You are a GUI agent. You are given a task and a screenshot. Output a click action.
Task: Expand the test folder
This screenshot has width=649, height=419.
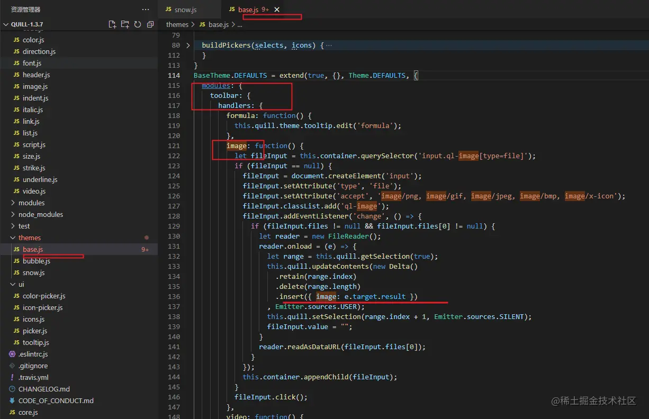click(79, 226)
